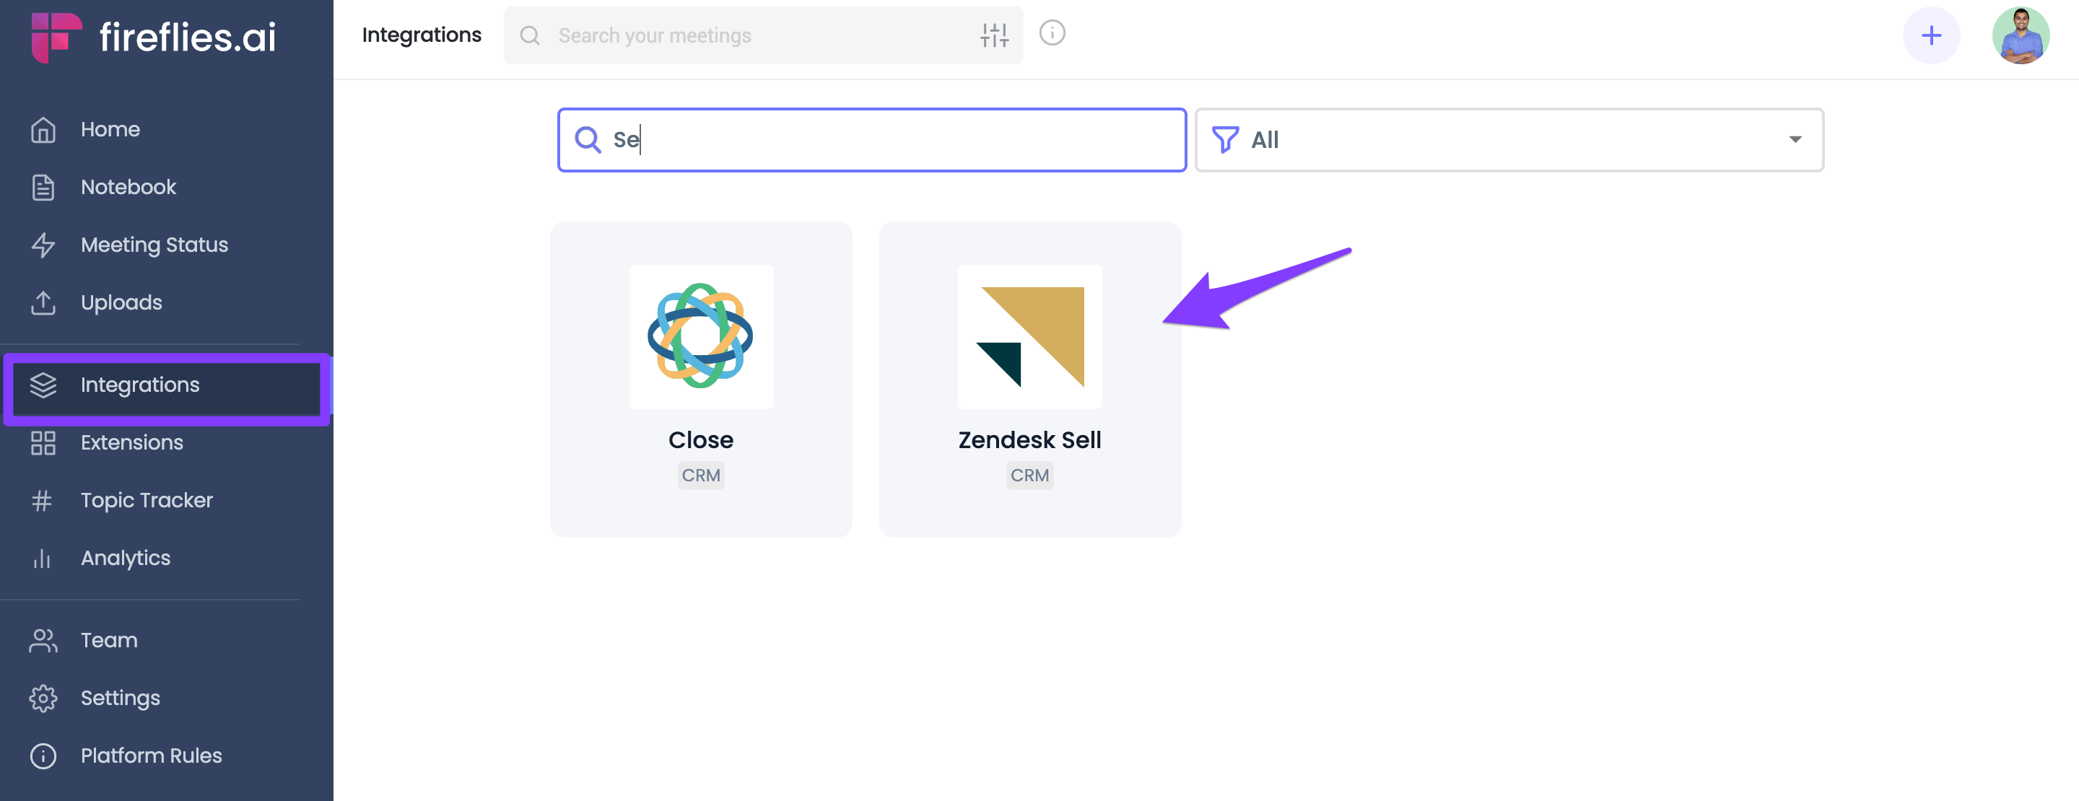Click the plus add button
This screenshot has width=2079, height=801.
[x=1930, y=35]
